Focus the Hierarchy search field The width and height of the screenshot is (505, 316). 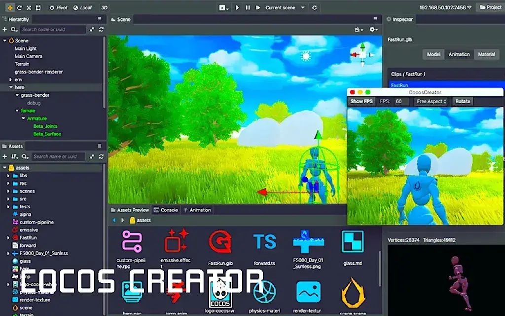(53, 29)
